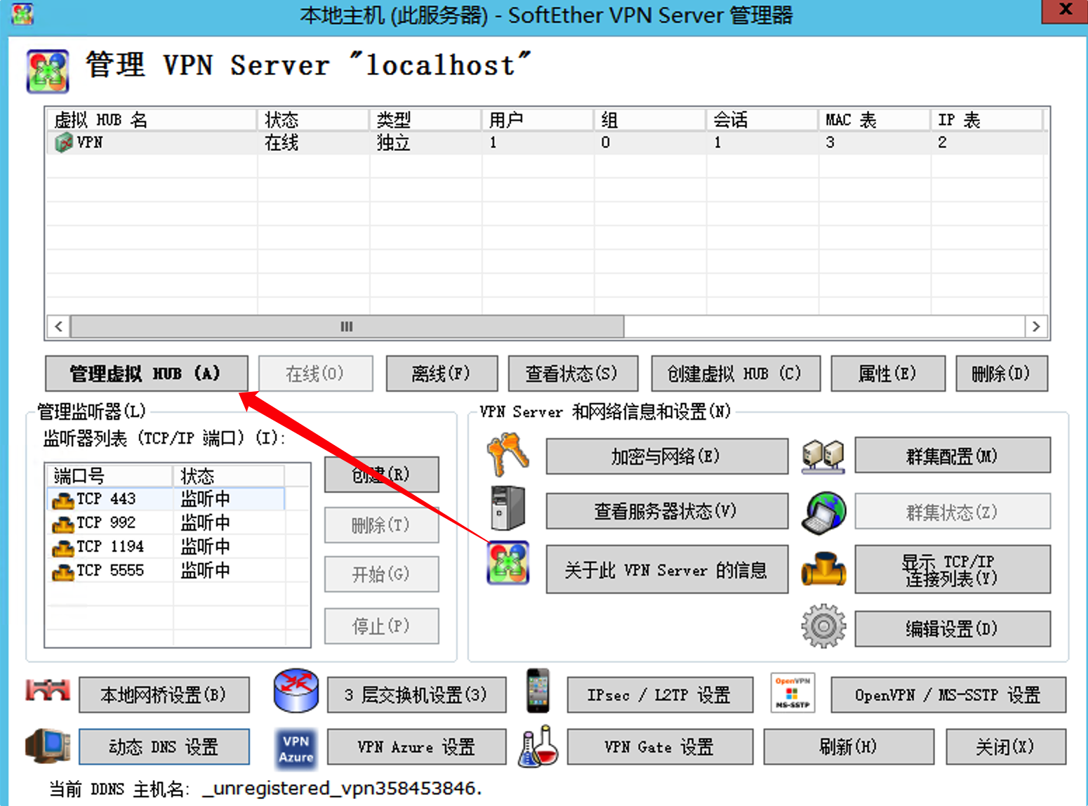Click the 关闭(X) button
The image size is (1088, 806).
(1006, 746)
